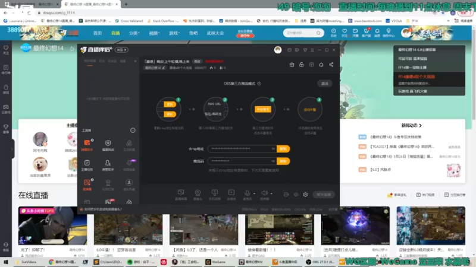Click the user avatar in companion title bar
Screen dimensions: 476x267
[x=278, y=50]
